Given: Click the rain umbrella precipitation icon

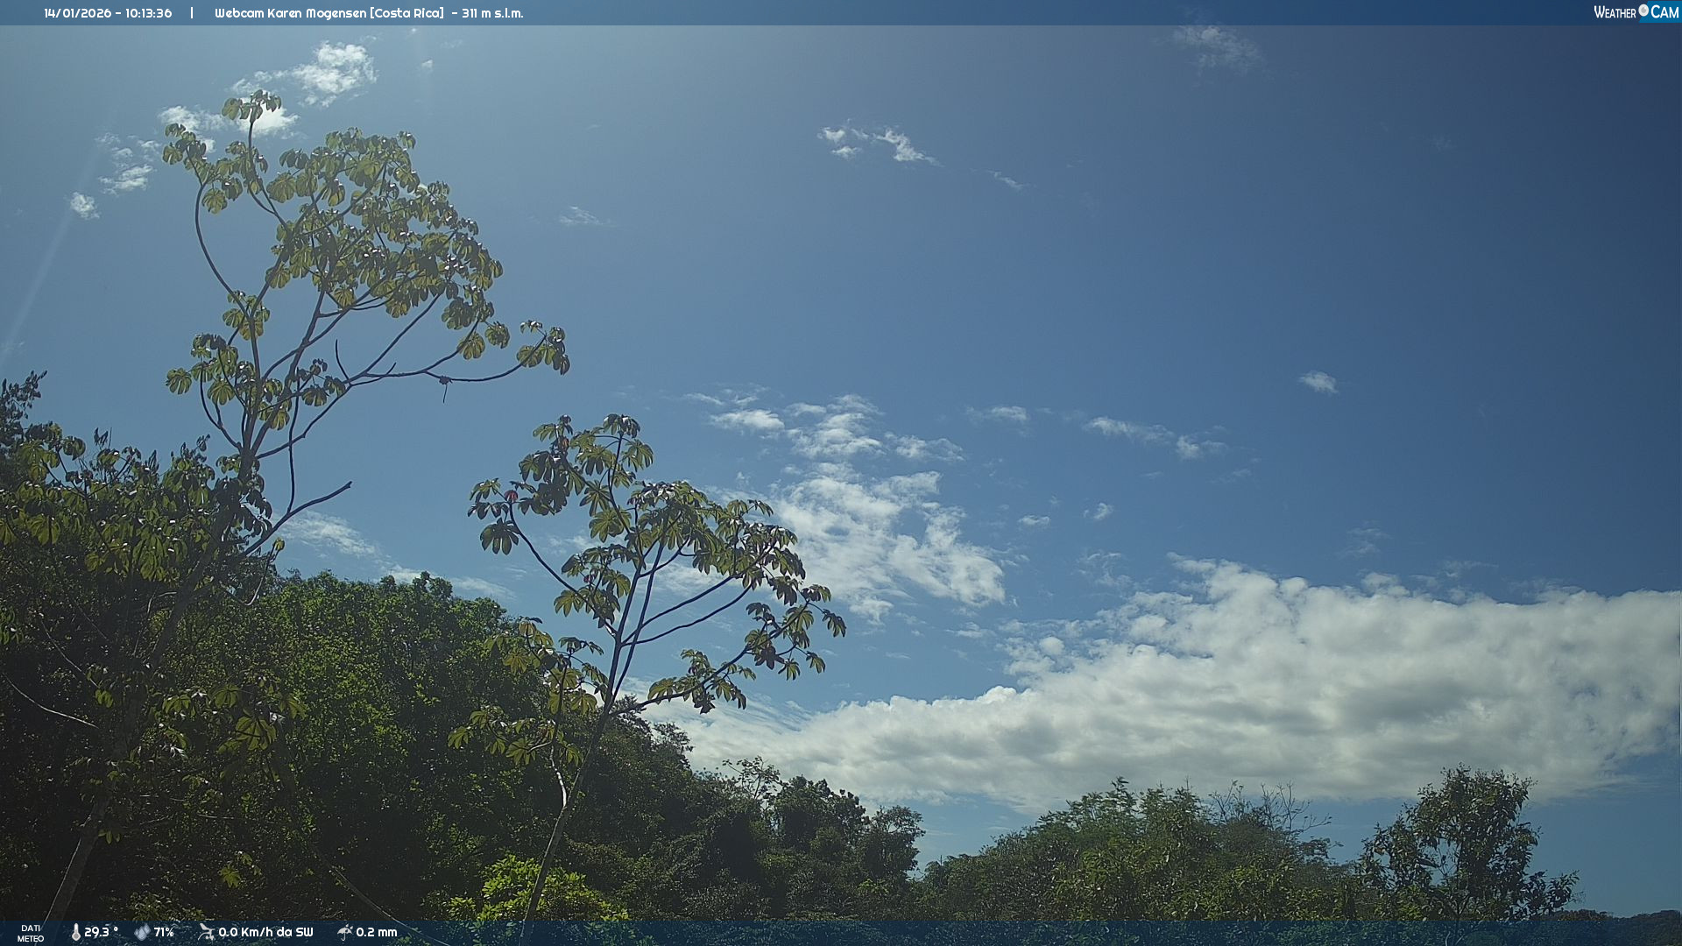Looking at the screenshot, I should click(x=345, y=932).
